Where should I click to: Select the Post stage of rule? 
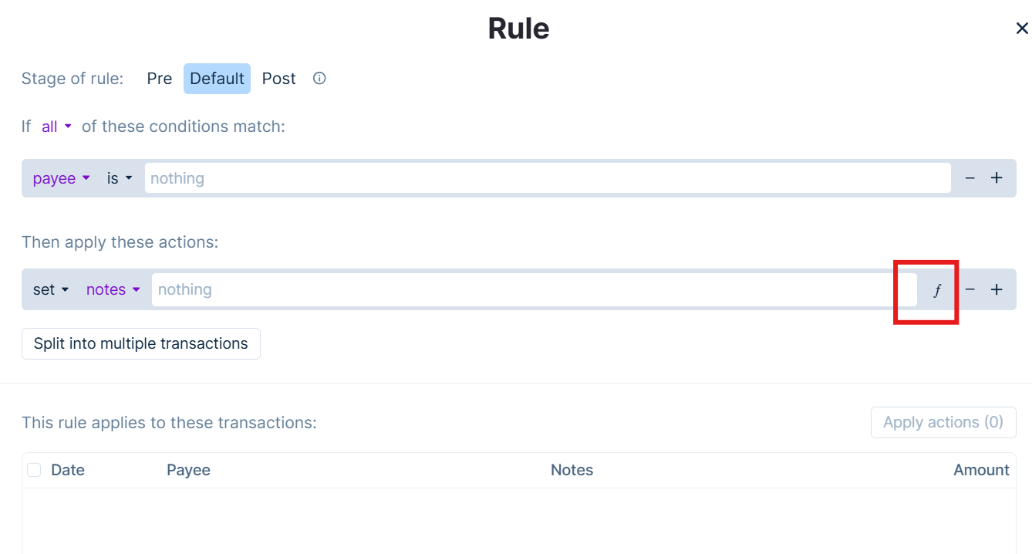(x=278, y=78)
